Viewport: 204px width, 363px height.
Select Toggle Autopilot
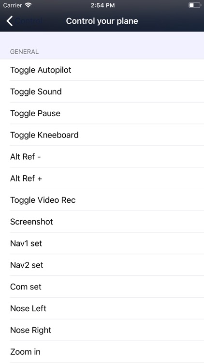[x=102, y=70]
